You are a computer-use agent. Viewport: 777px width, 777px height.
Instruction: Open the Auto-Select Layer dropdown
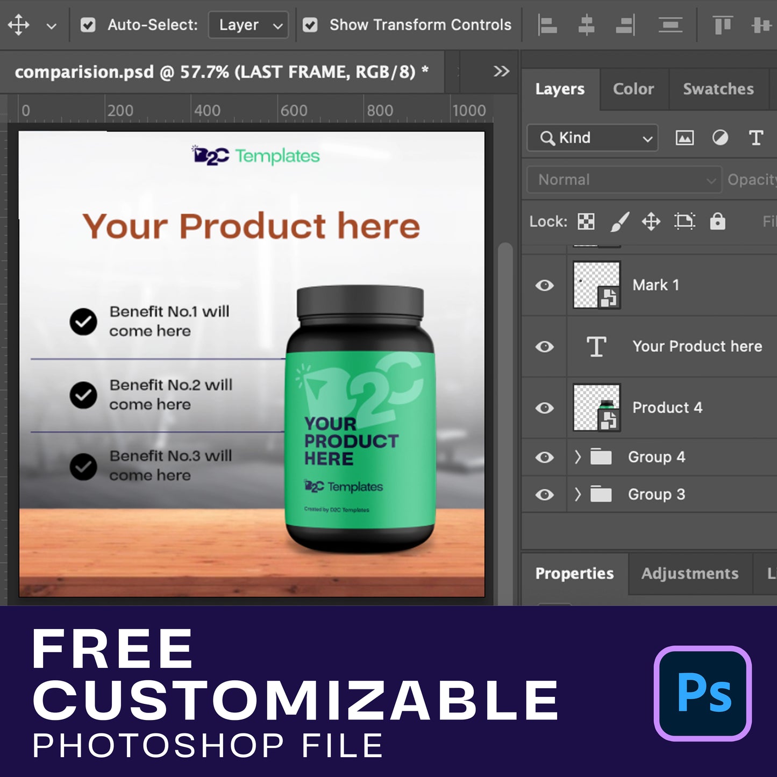[248, 25]
